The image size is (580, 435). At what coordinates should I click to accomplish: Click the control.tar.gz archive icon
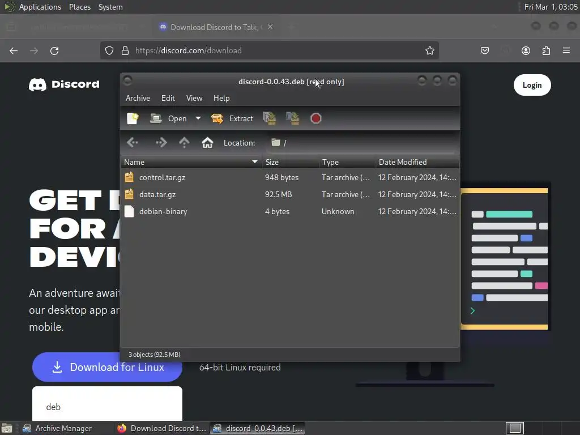129,177
